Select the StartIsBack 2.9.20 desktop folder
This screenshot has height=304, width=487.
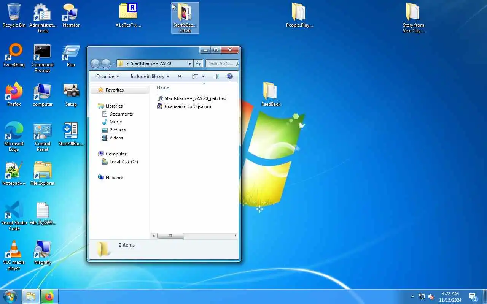pyautogui.click(x=185, y=18)
